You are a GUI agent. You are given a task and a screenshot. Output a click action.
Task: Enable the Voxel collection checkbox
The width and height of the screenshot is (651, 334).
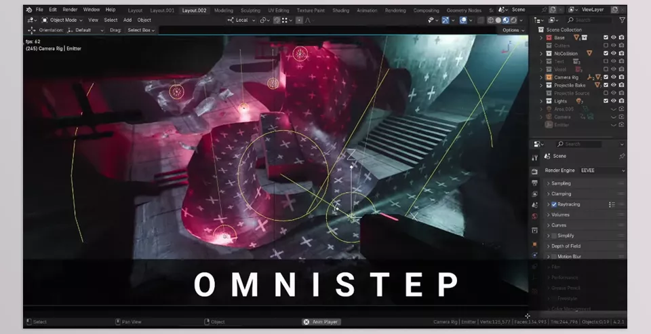[606, 69]
